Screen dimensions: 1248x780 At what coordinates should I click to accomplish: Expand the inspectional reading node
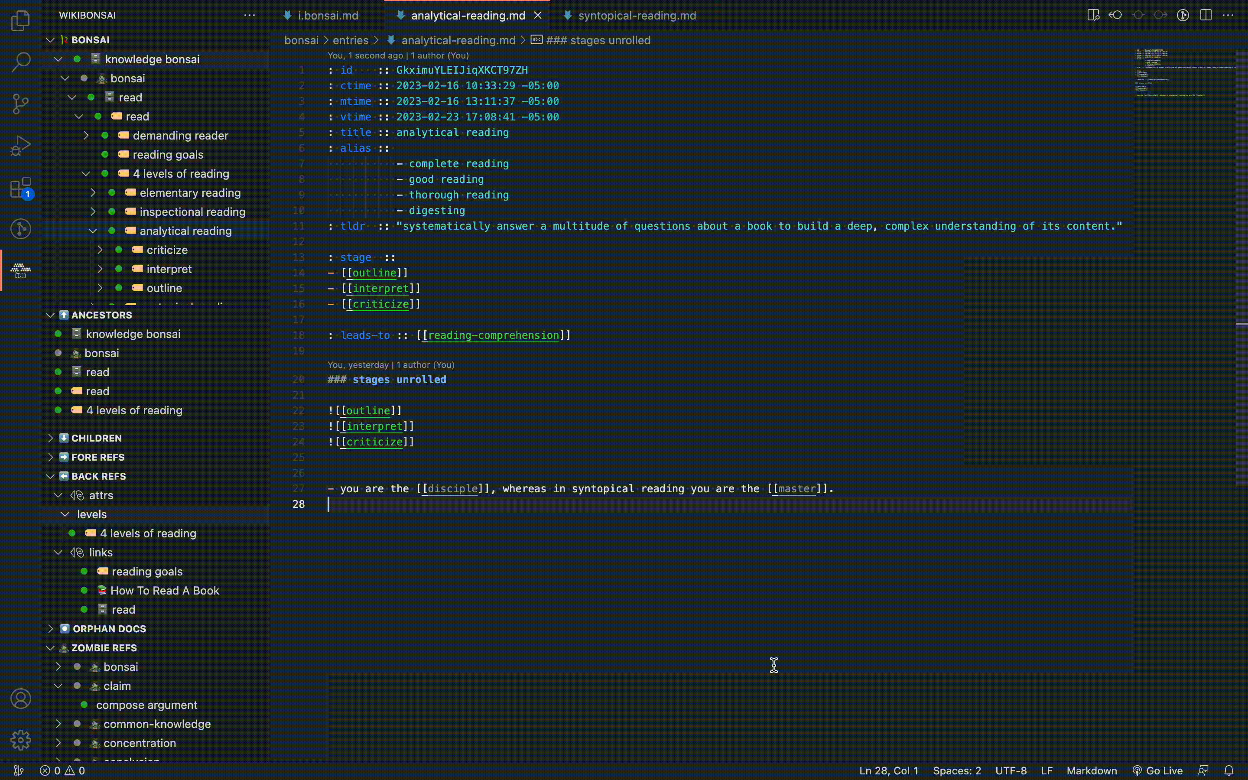[x=93, y=211]
